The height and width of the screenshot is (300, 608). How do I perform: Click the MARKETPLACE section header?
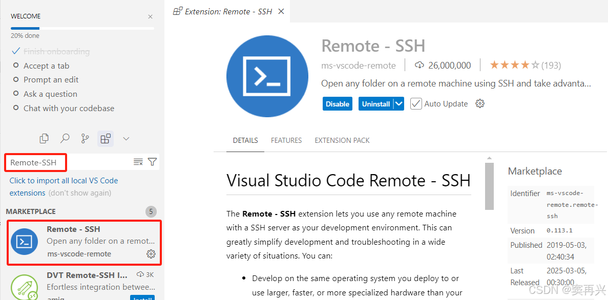point(31,211)
